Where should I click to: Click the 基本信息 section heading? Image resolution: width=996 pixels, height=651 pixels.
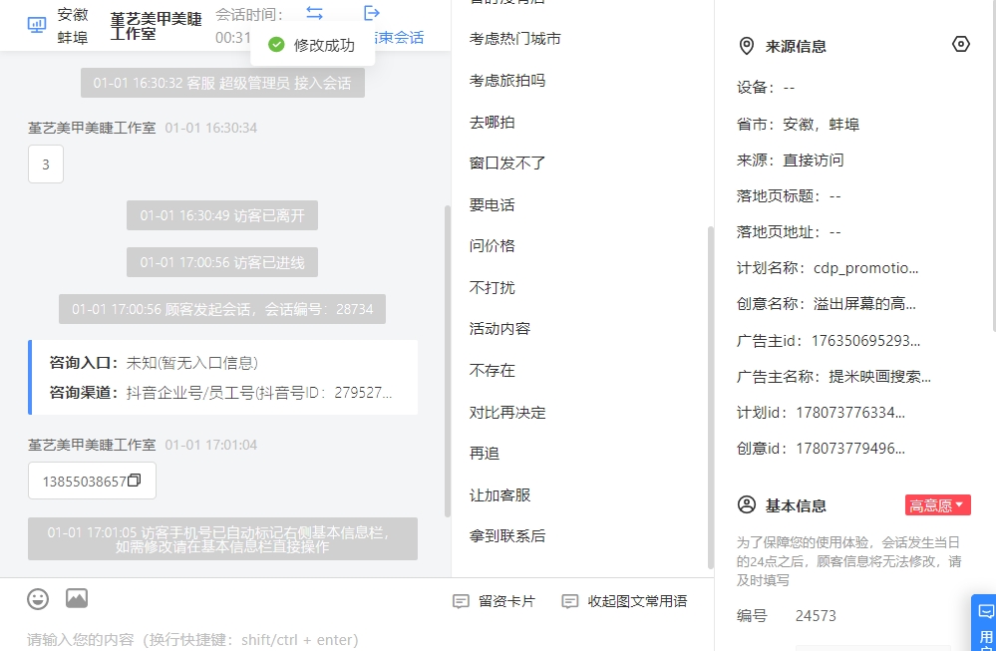coord(796,506)
